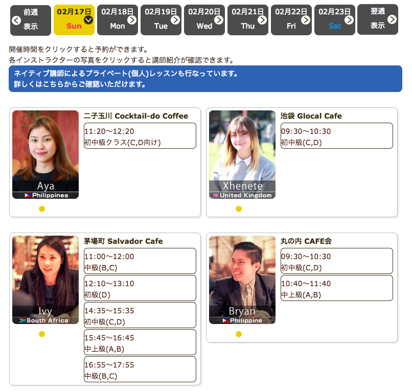
Task: Reserve Ivy's 12:10~13:10 初級(D) slot
Action: tap(140, 289)
